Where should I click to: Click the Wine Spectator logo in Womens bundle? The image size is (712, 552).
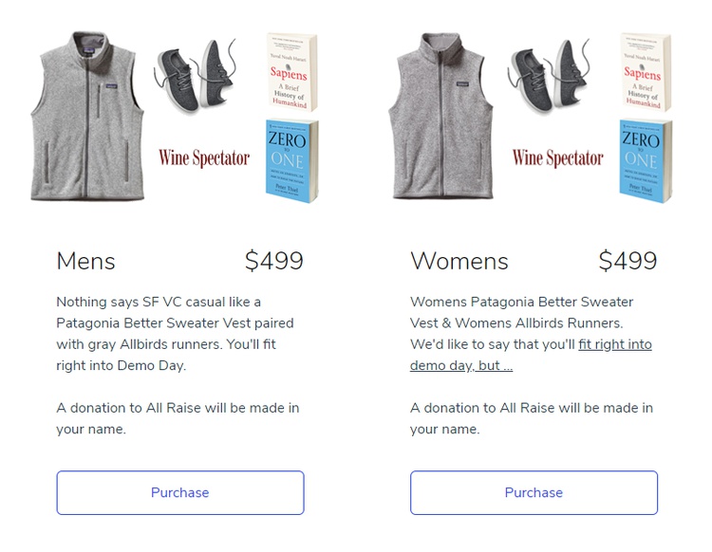pyautogui.click(x=557, y=157)
